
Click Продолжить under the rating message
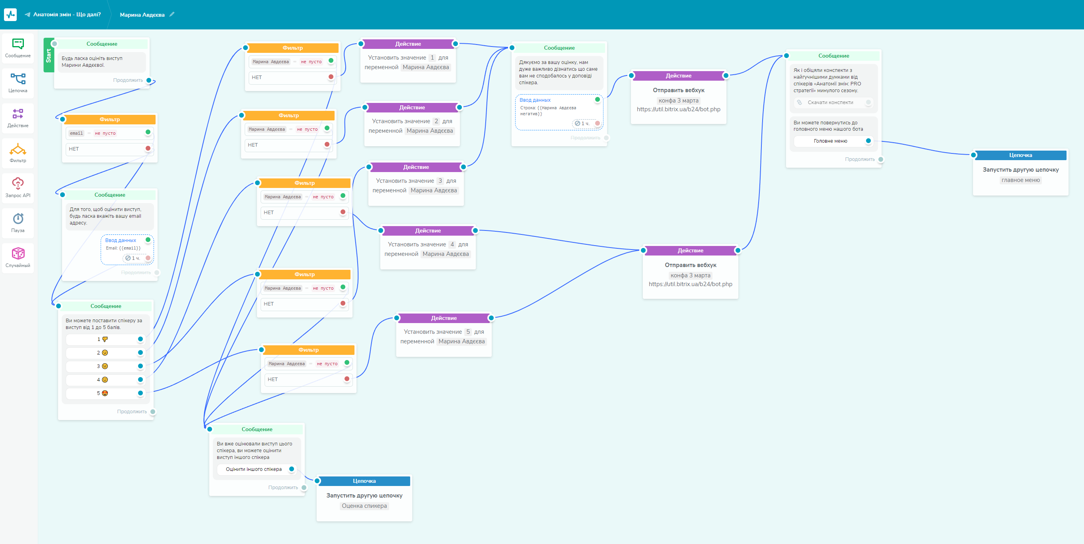[x=132, y=412]
